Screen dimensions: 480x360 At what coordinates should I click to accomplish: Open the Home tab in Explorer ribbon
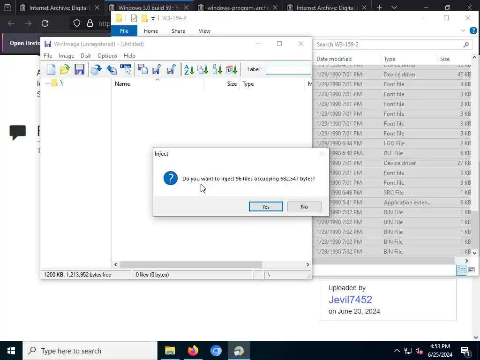(x=151, y=31)
